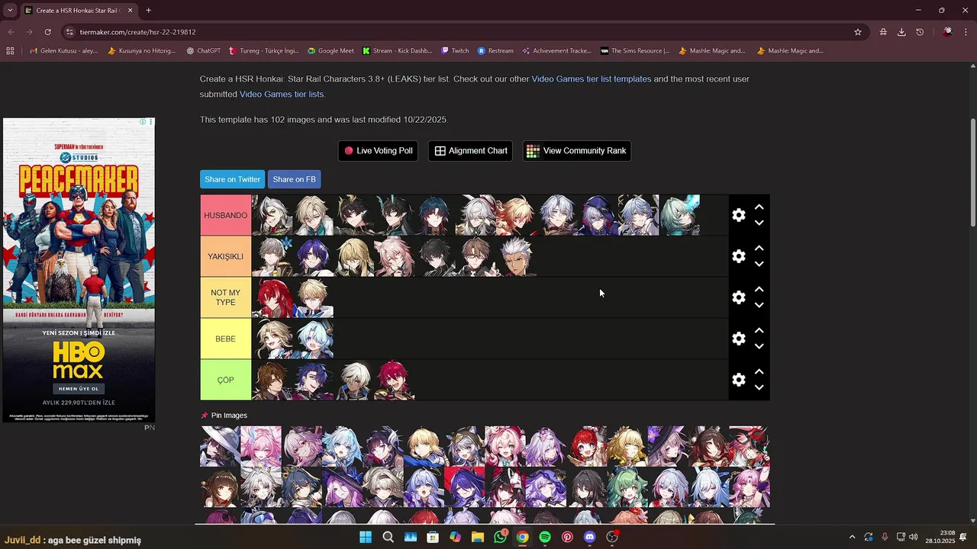Open settings gear for NOT MY TYPE tier
Image resolution: width=977 pixels, height=549 pixels.
(x=738, y=297)
